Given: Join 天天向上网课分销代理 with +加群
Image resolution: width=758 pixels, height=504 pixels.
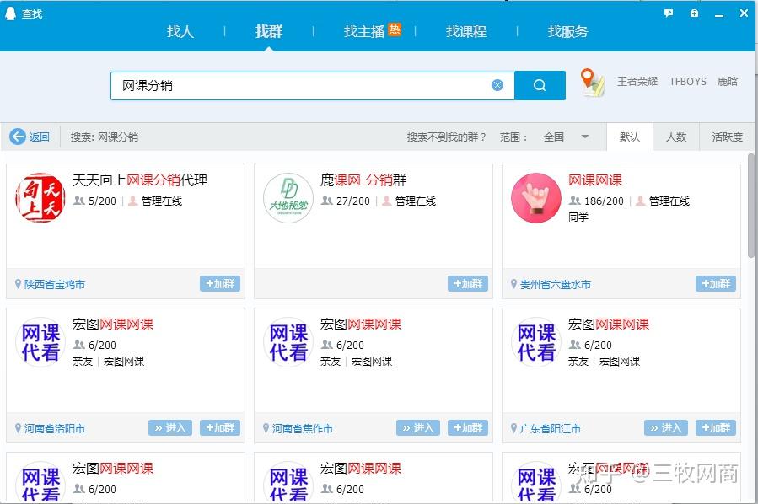Looking at the screenshot, I should click(220, 284).
